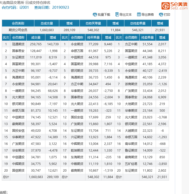Image resolution: width=189 pixels, height=194 pixels.
Task: Click the 546,321 total in bottom row
Action: 147,177
